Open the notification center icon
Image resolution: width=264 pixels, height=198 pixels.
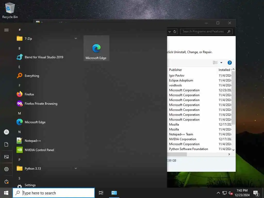(256, 193)
